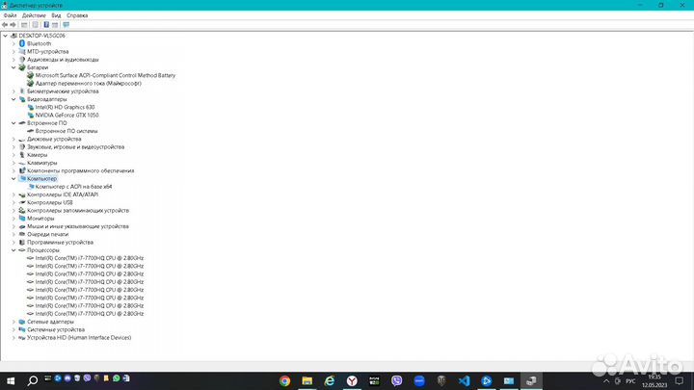This screenshot has width=694, height=390.
Task: Select the Bluetooth device category icon
Action: tap(22, 43)
